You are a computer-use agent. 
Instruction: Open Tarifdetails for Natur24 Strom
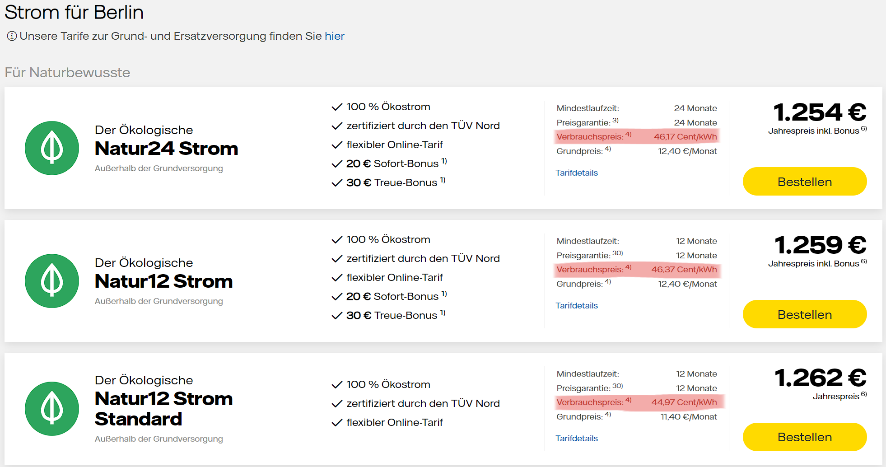pos(576,173)
